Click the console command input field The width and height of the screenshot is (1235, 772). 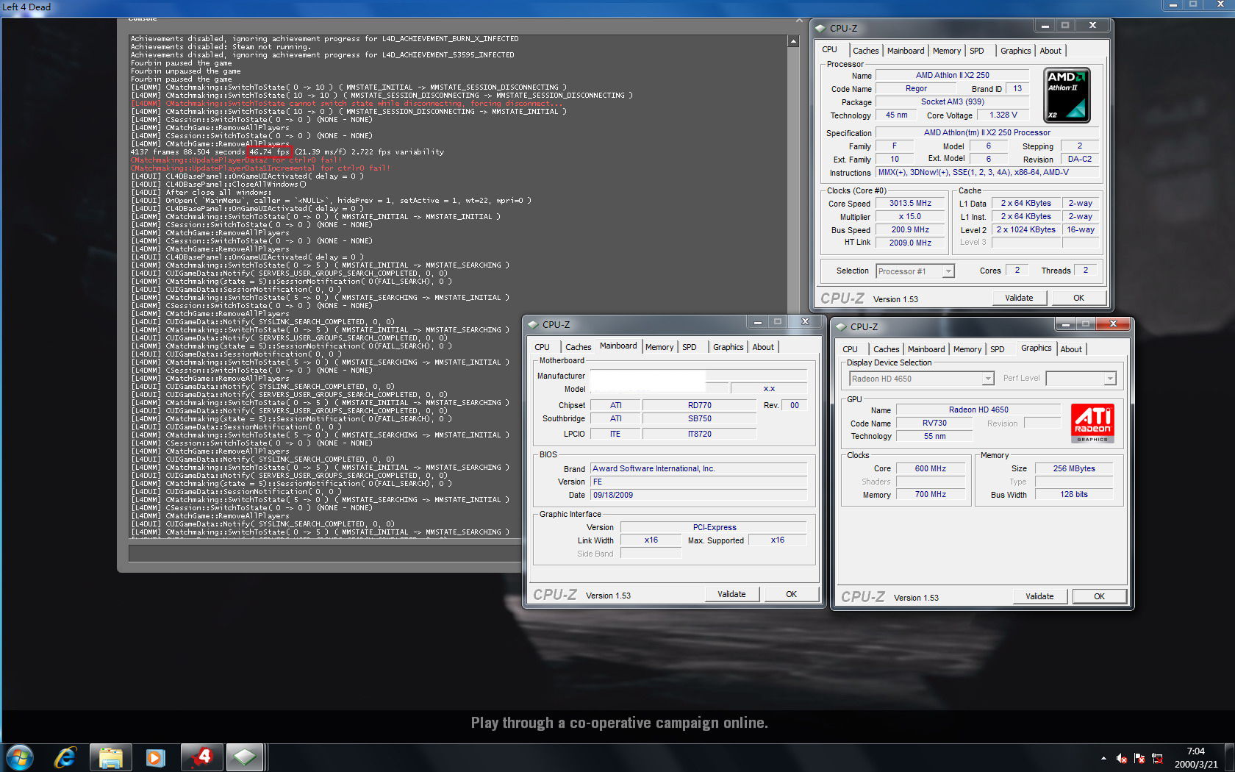(x=324, y=553)
